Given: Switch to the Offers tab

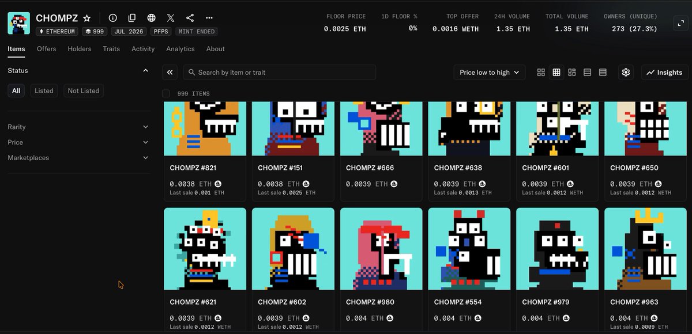Looking at the screenshot, I should [47, 49].
